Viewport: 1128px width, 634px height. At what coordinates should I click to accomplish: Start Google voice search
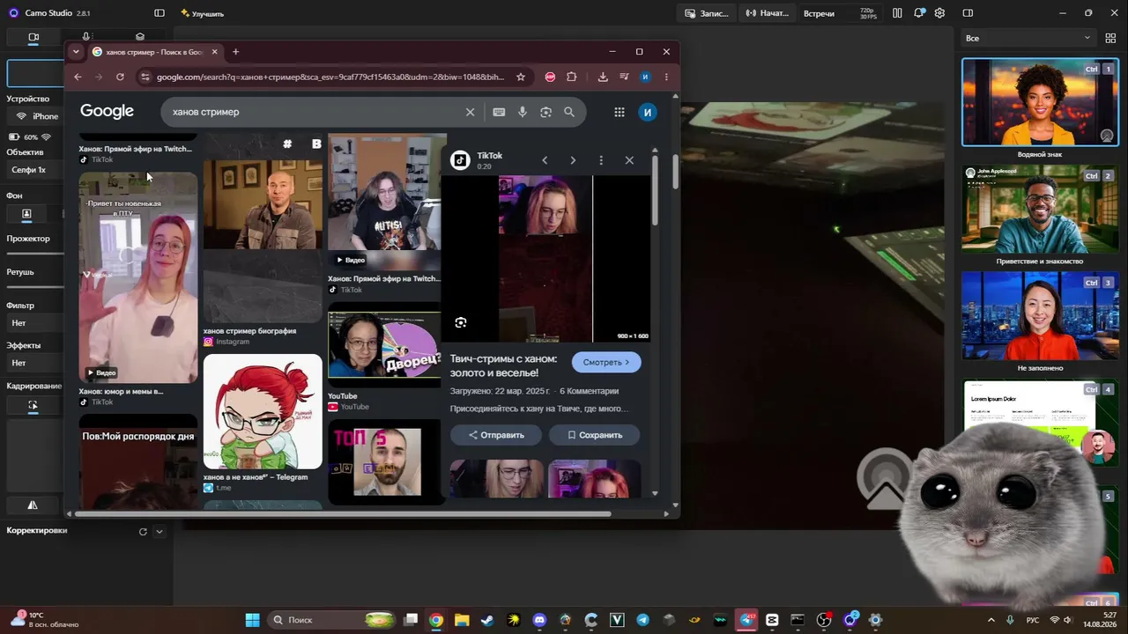click(522, 112)
